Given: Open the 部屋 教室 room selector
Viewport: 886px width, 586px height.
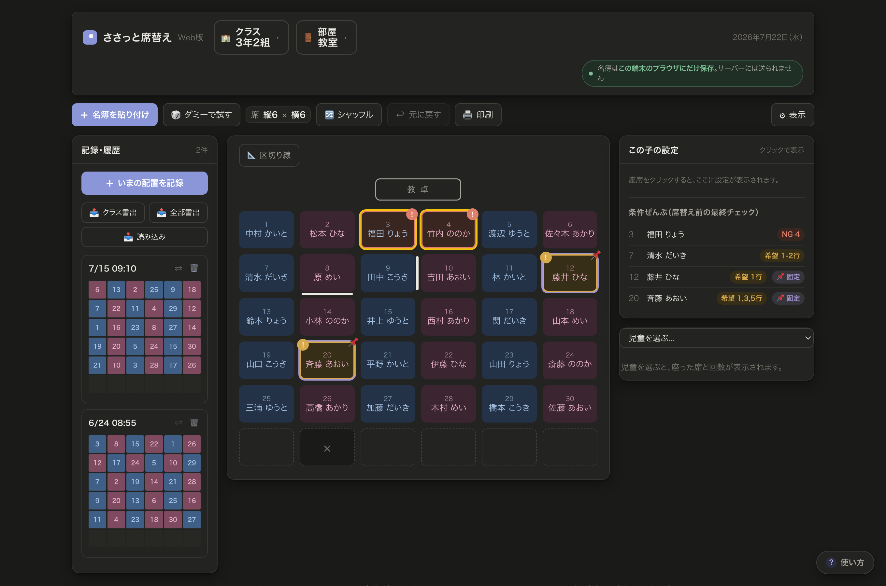Looking at the screenshot, I should click(326, 37).
